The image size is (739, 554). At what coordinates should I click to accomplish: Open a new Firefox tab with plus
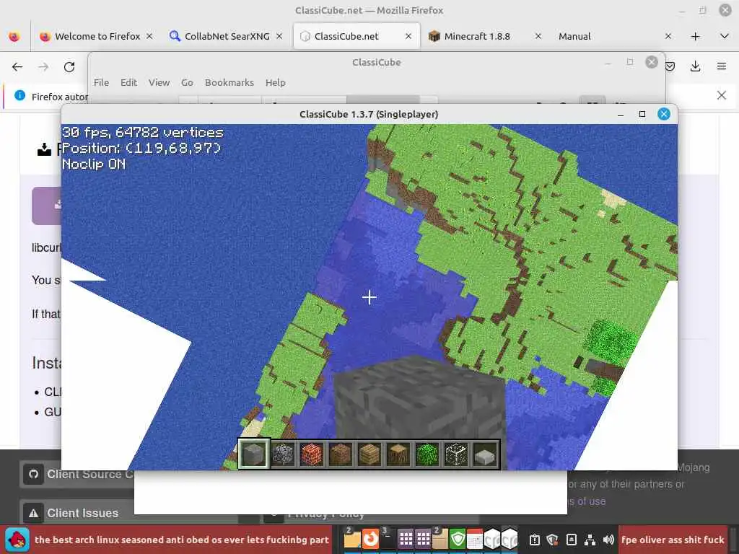tap(695, 36)
